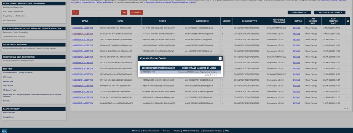Viewport: 353px width, 133px height.
Task: Open Submission Accepted for set ID 0f88be26-b571
Action: [x=82, y=45]
